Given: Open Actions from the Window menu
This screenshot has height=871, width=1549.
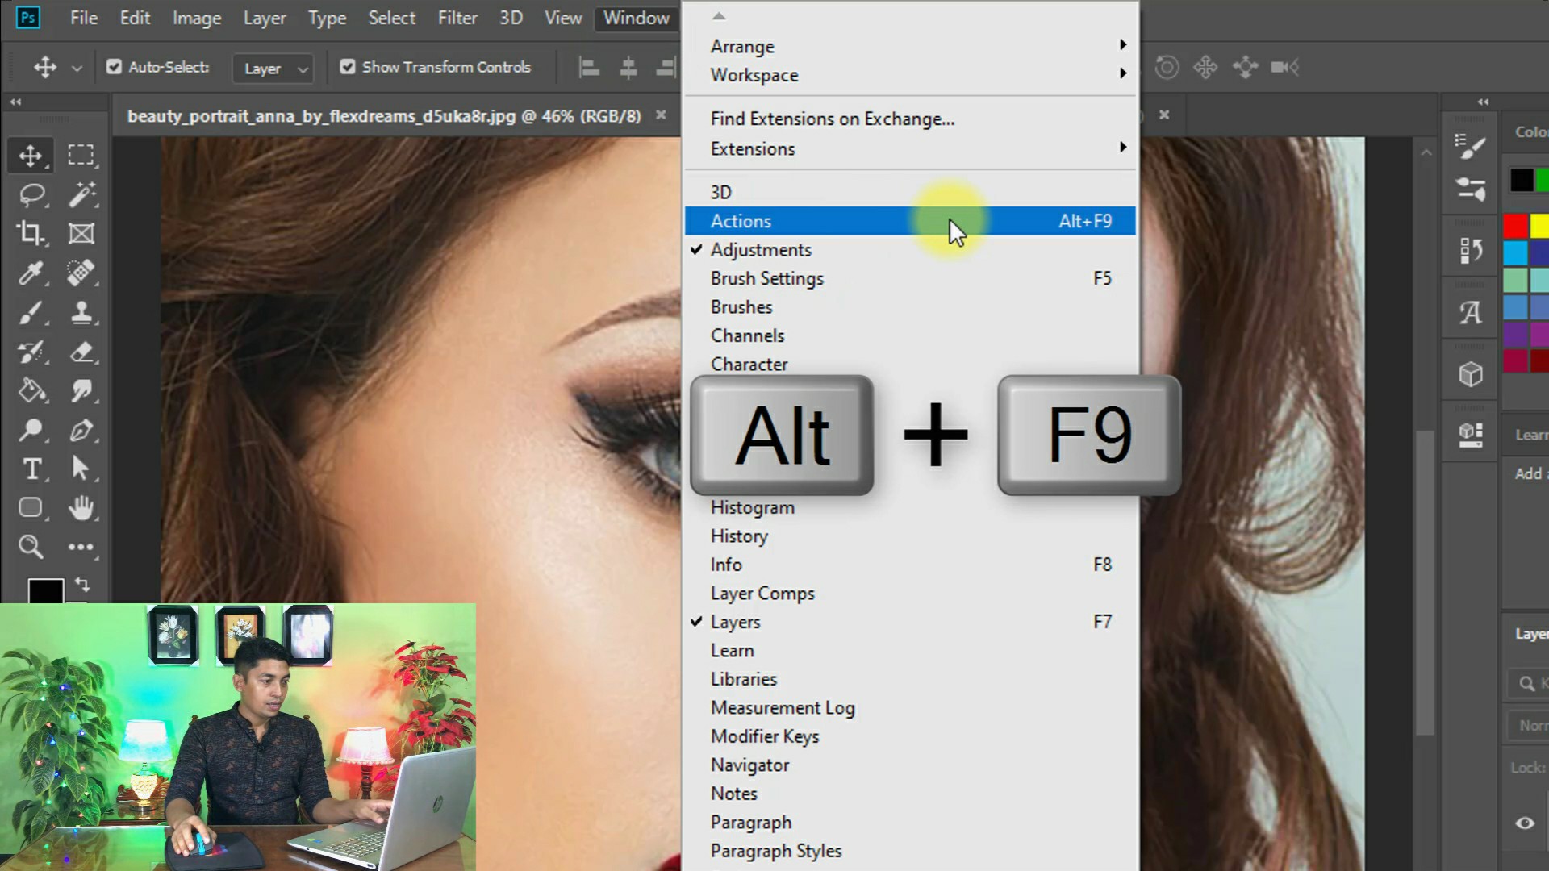Looking at the screenshot, I should tap(740, 220).
